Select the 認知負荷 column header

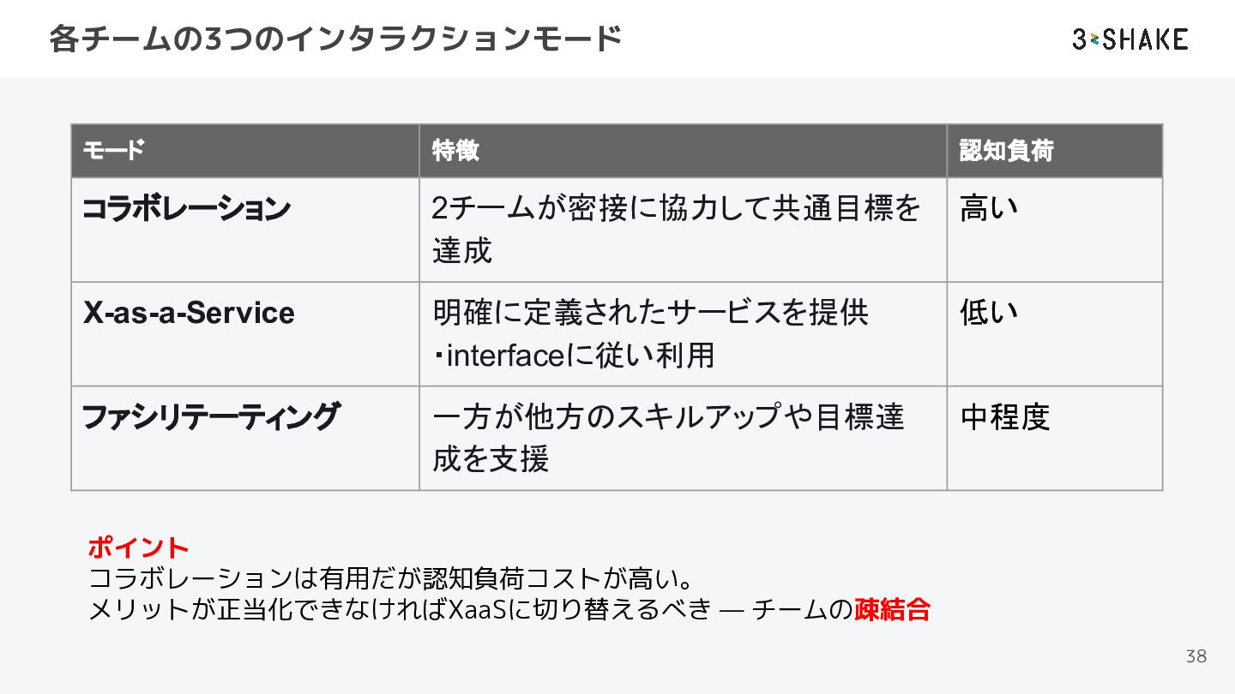[1006, 151]
